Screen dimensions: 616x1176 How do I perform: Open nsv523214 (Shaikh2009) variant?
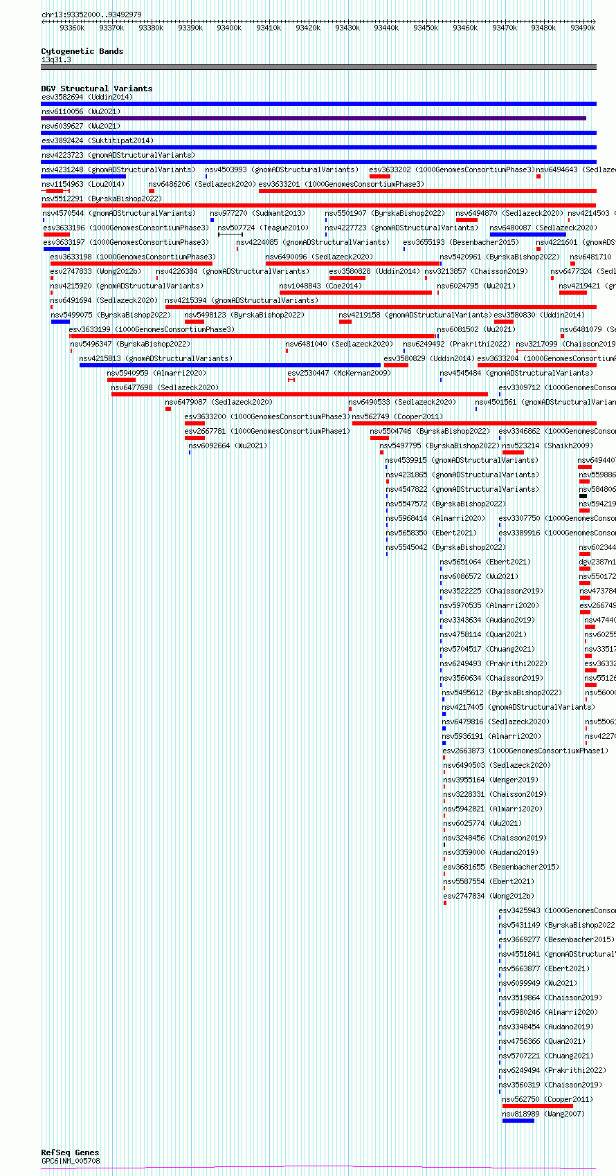tap(547, 445)
